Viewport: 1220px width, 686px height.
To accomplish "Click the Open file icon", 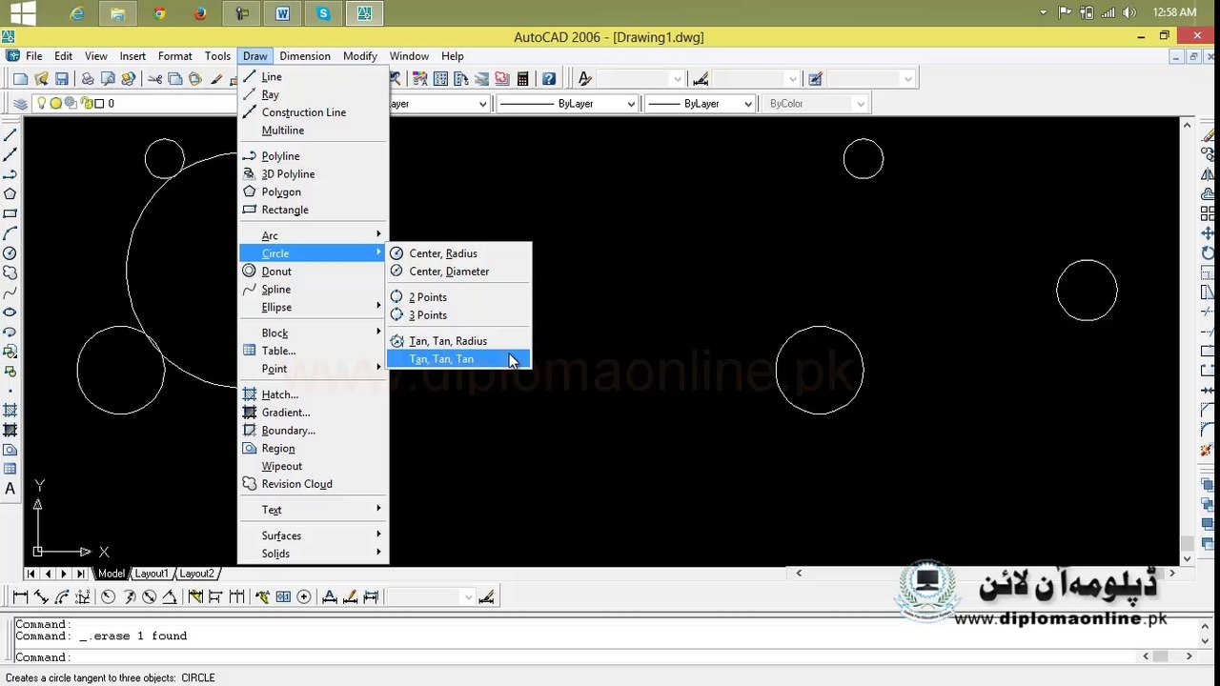I will pos(41,79).
